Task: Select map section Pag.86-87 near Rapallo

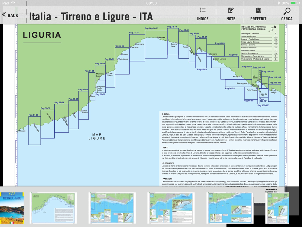Action: (201, 46)
